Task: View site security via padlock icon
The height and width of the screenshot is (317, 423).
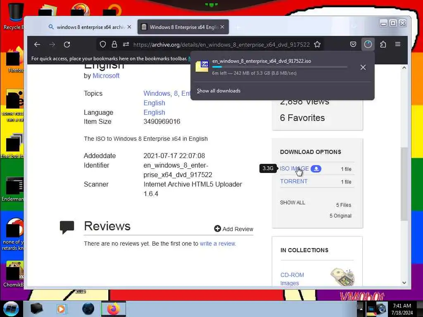Action: (114, 44)
